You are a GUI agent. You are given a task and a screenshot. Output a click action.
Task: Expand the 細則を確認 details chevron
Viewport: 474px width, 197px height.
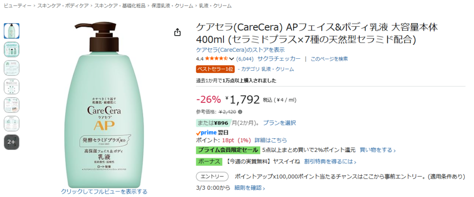(x=265, y=188)
